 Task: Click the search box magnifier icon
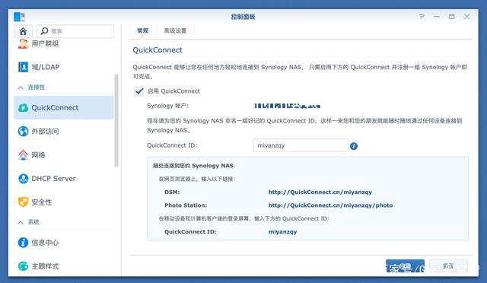click(x=44, y=31)
